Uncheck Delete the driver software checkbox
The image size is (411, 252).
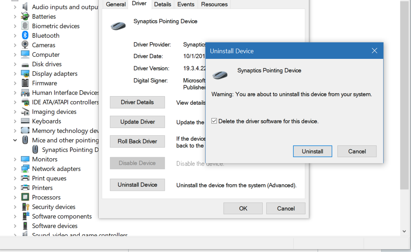(214, 121)
